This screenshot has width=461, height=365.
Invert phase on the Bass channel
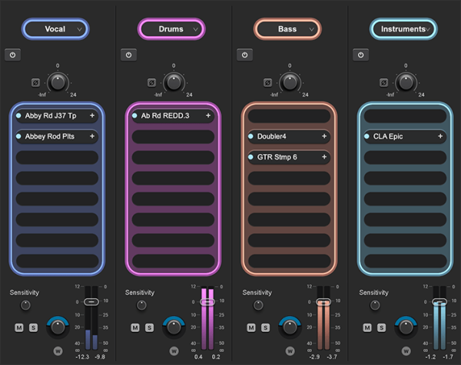(267, 83)
